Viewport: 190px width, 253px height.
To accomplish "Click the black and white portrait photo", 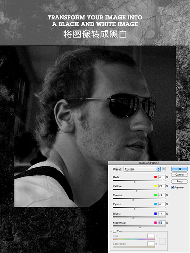I will [95, 126].
